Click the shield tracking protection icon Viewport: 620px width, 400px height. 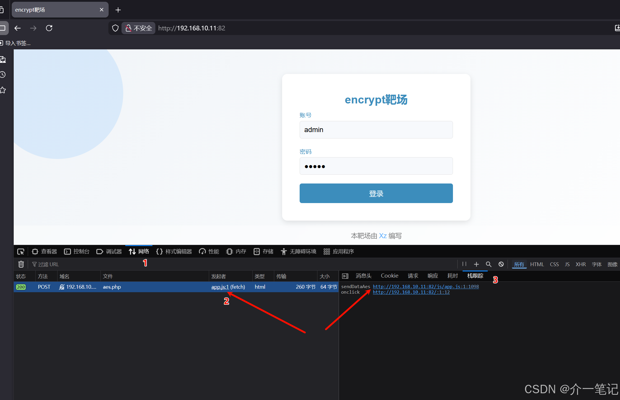[x=115, y=28]
